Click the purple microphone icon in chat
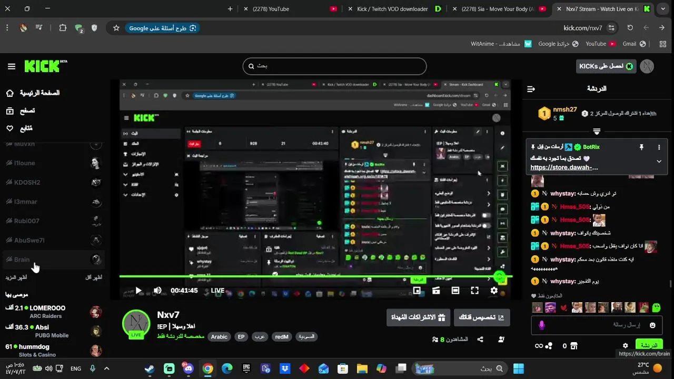Viewport: 674px width, 379px height. coord(542,325)
